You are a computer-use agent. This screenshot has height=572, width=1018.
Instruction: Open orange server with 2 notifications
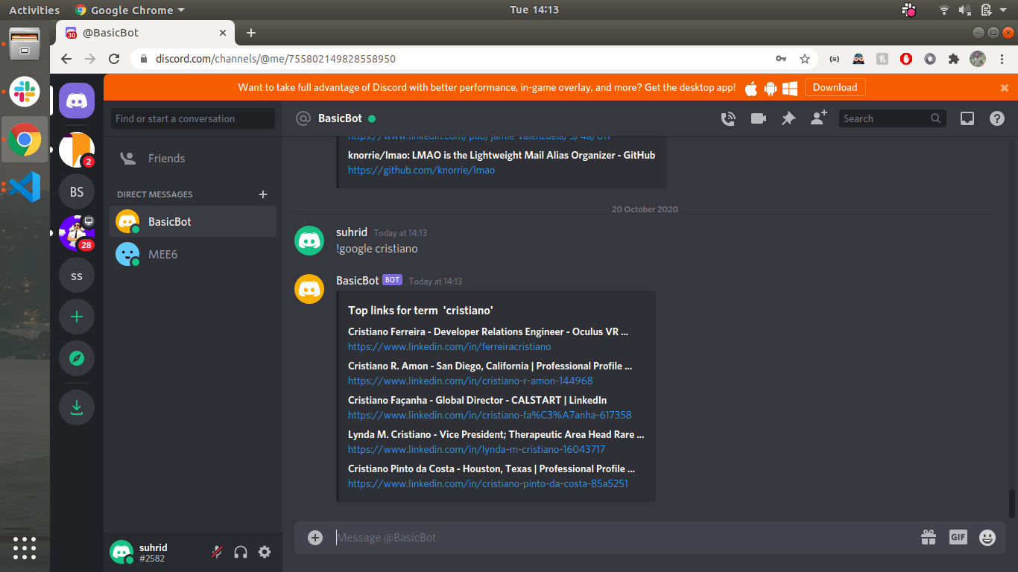tap(77, 150)
